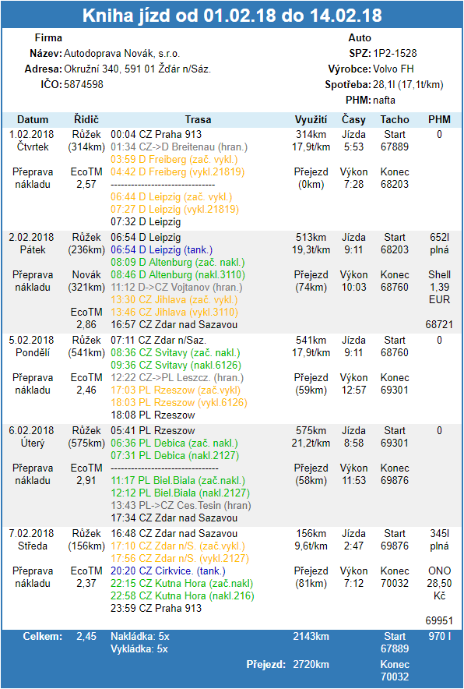This screenshot has width=464, height=689.
Task: Click the Trasa column header
Action: coord(198,119)
